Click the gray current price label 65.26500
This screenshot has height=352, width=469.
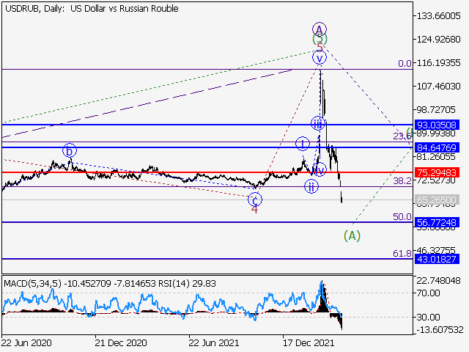pyautogui.click(x=437, y=199)
